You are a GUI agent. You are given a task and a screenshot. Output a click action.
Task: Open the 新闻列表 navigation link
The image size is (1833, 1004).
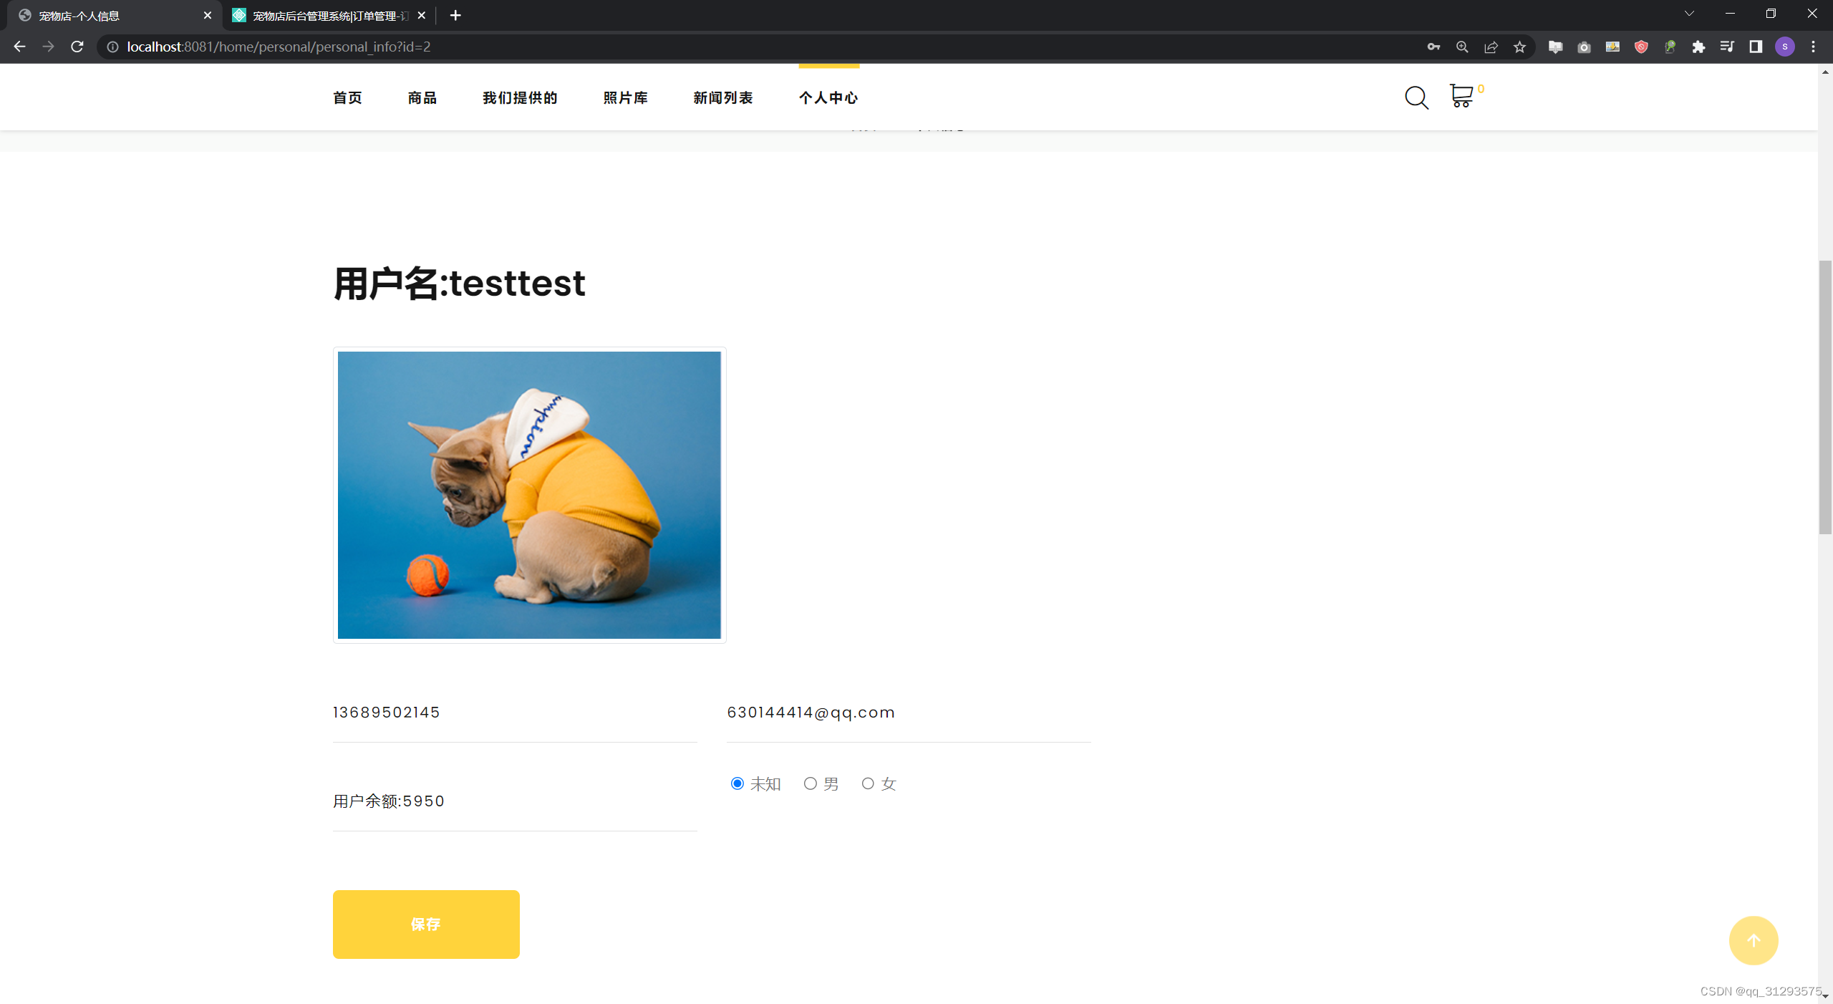pos(723,97)
